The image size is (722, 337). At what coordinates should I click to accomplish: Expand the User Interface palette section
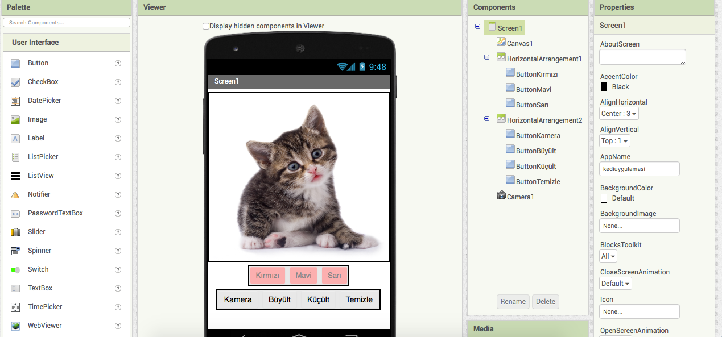point(67,43)
